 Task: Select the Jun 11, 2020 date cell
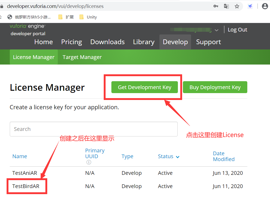tap(228, 186)
